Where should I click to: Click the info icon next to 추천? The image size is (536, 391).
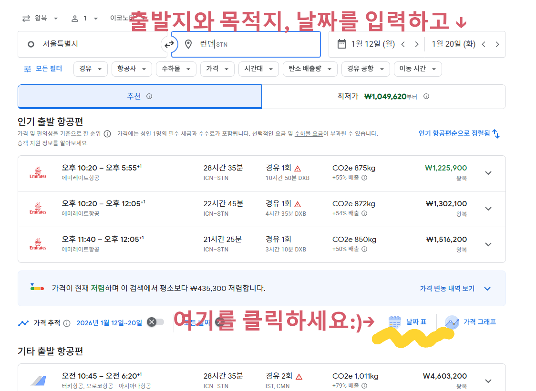(150, 96)
